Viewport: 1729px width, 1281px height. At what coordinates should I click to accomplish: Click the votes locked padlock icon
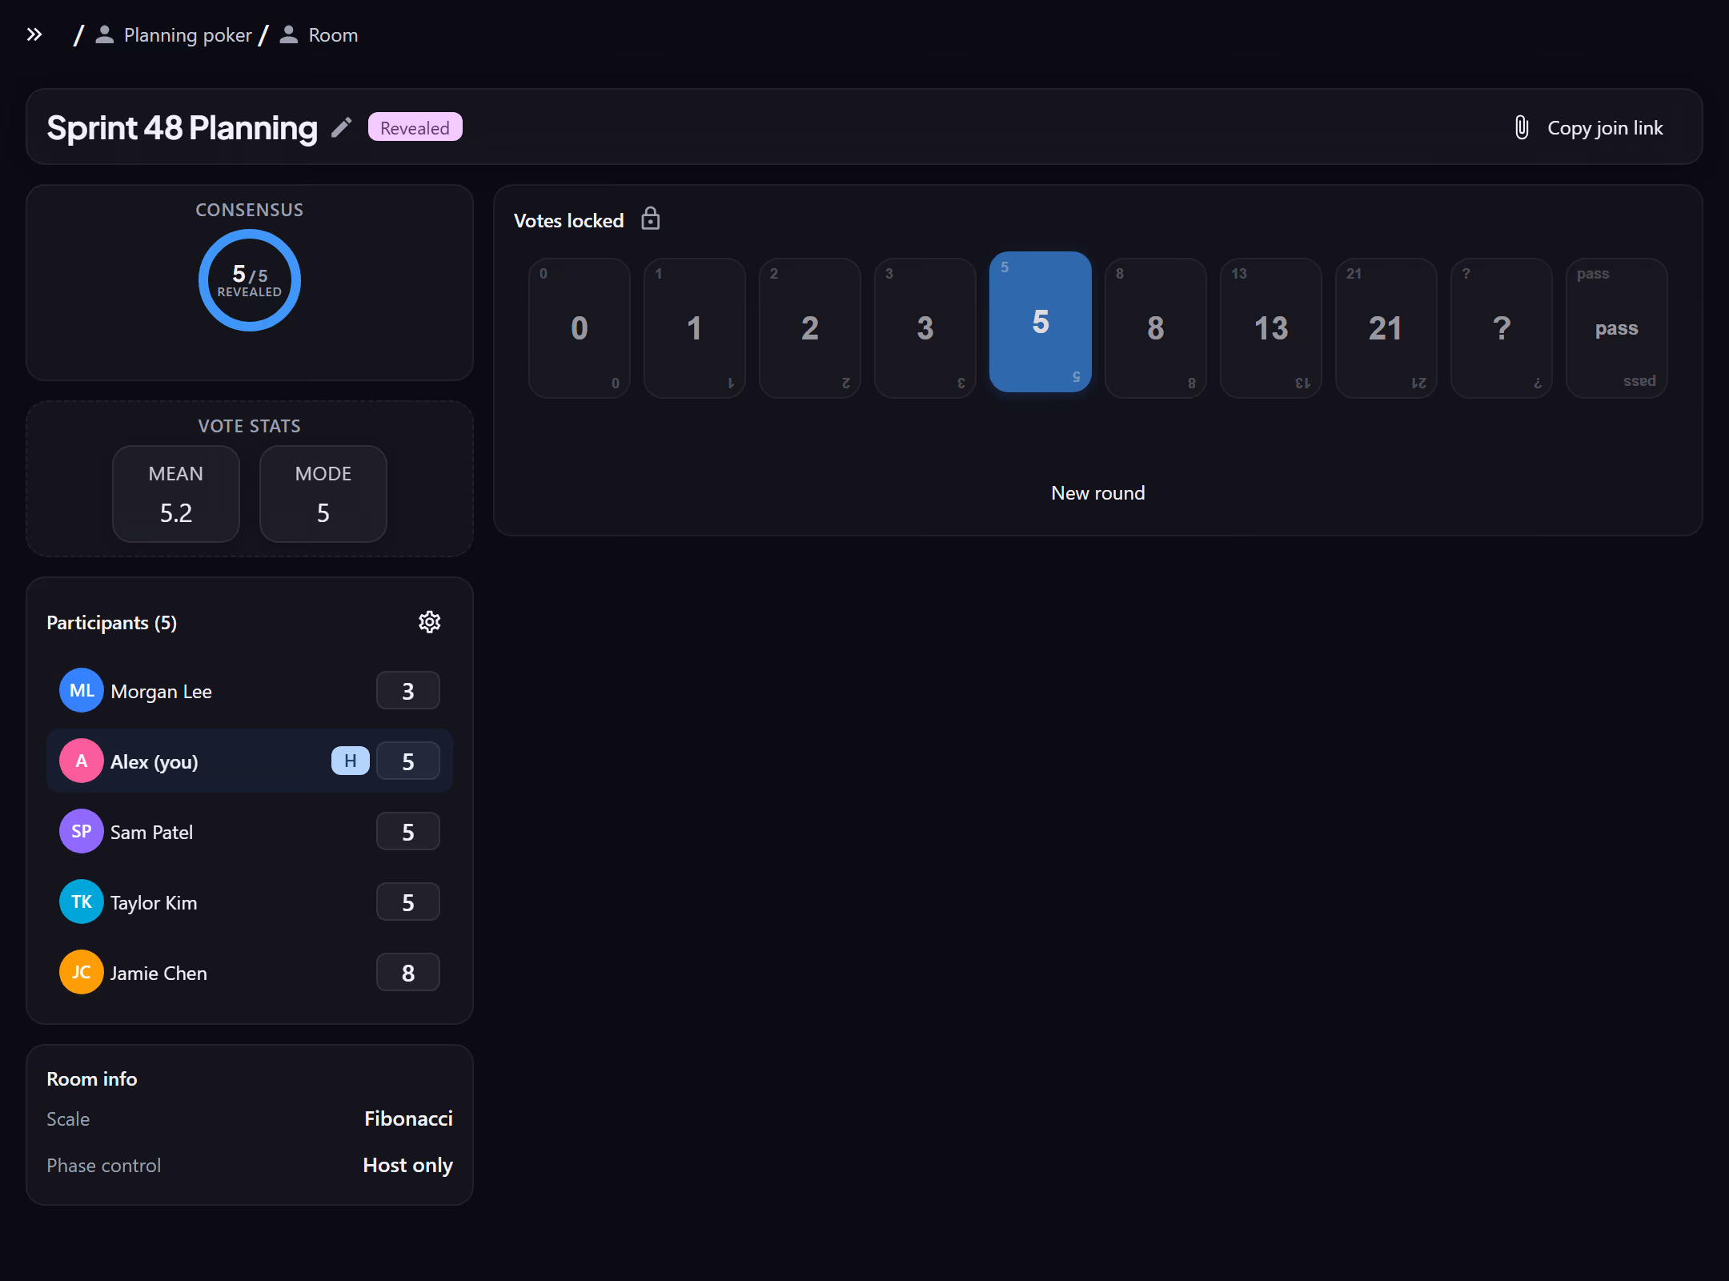[651, 219]
